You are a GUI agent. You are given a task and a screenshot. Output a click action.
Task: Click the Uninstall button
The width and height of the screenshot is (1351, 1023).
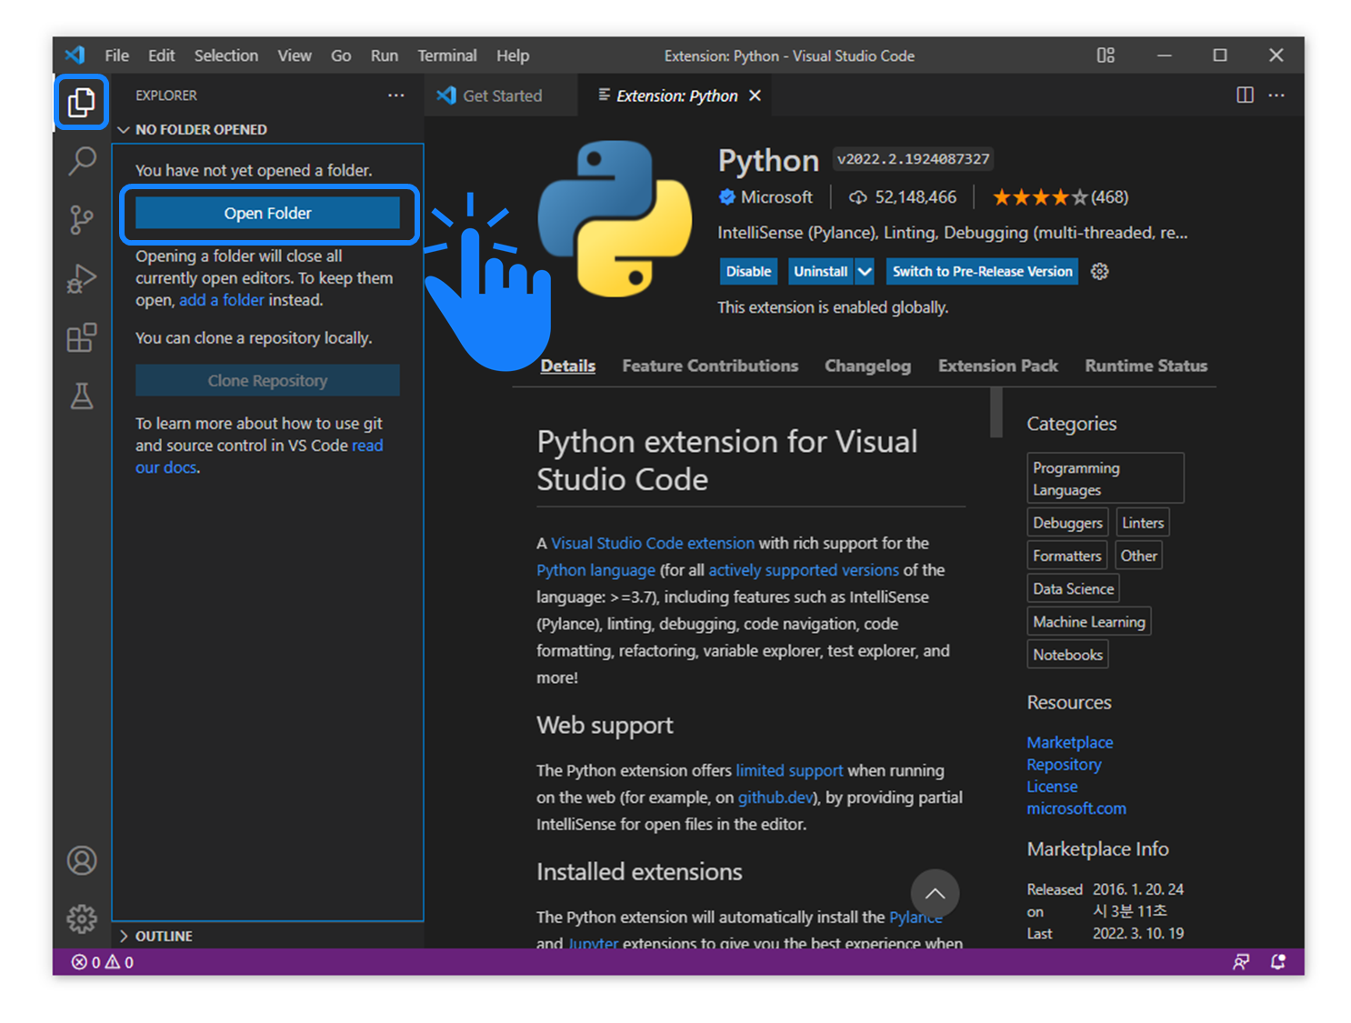820,271
